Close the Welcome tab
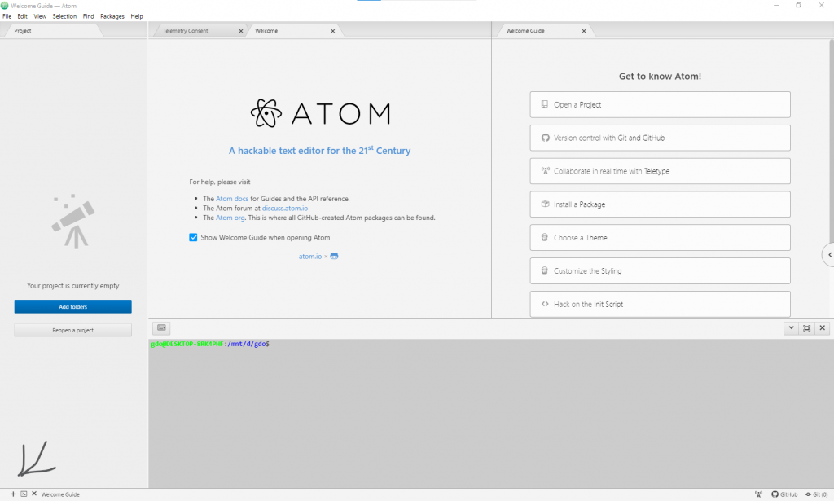 click(x=333, y=31)
